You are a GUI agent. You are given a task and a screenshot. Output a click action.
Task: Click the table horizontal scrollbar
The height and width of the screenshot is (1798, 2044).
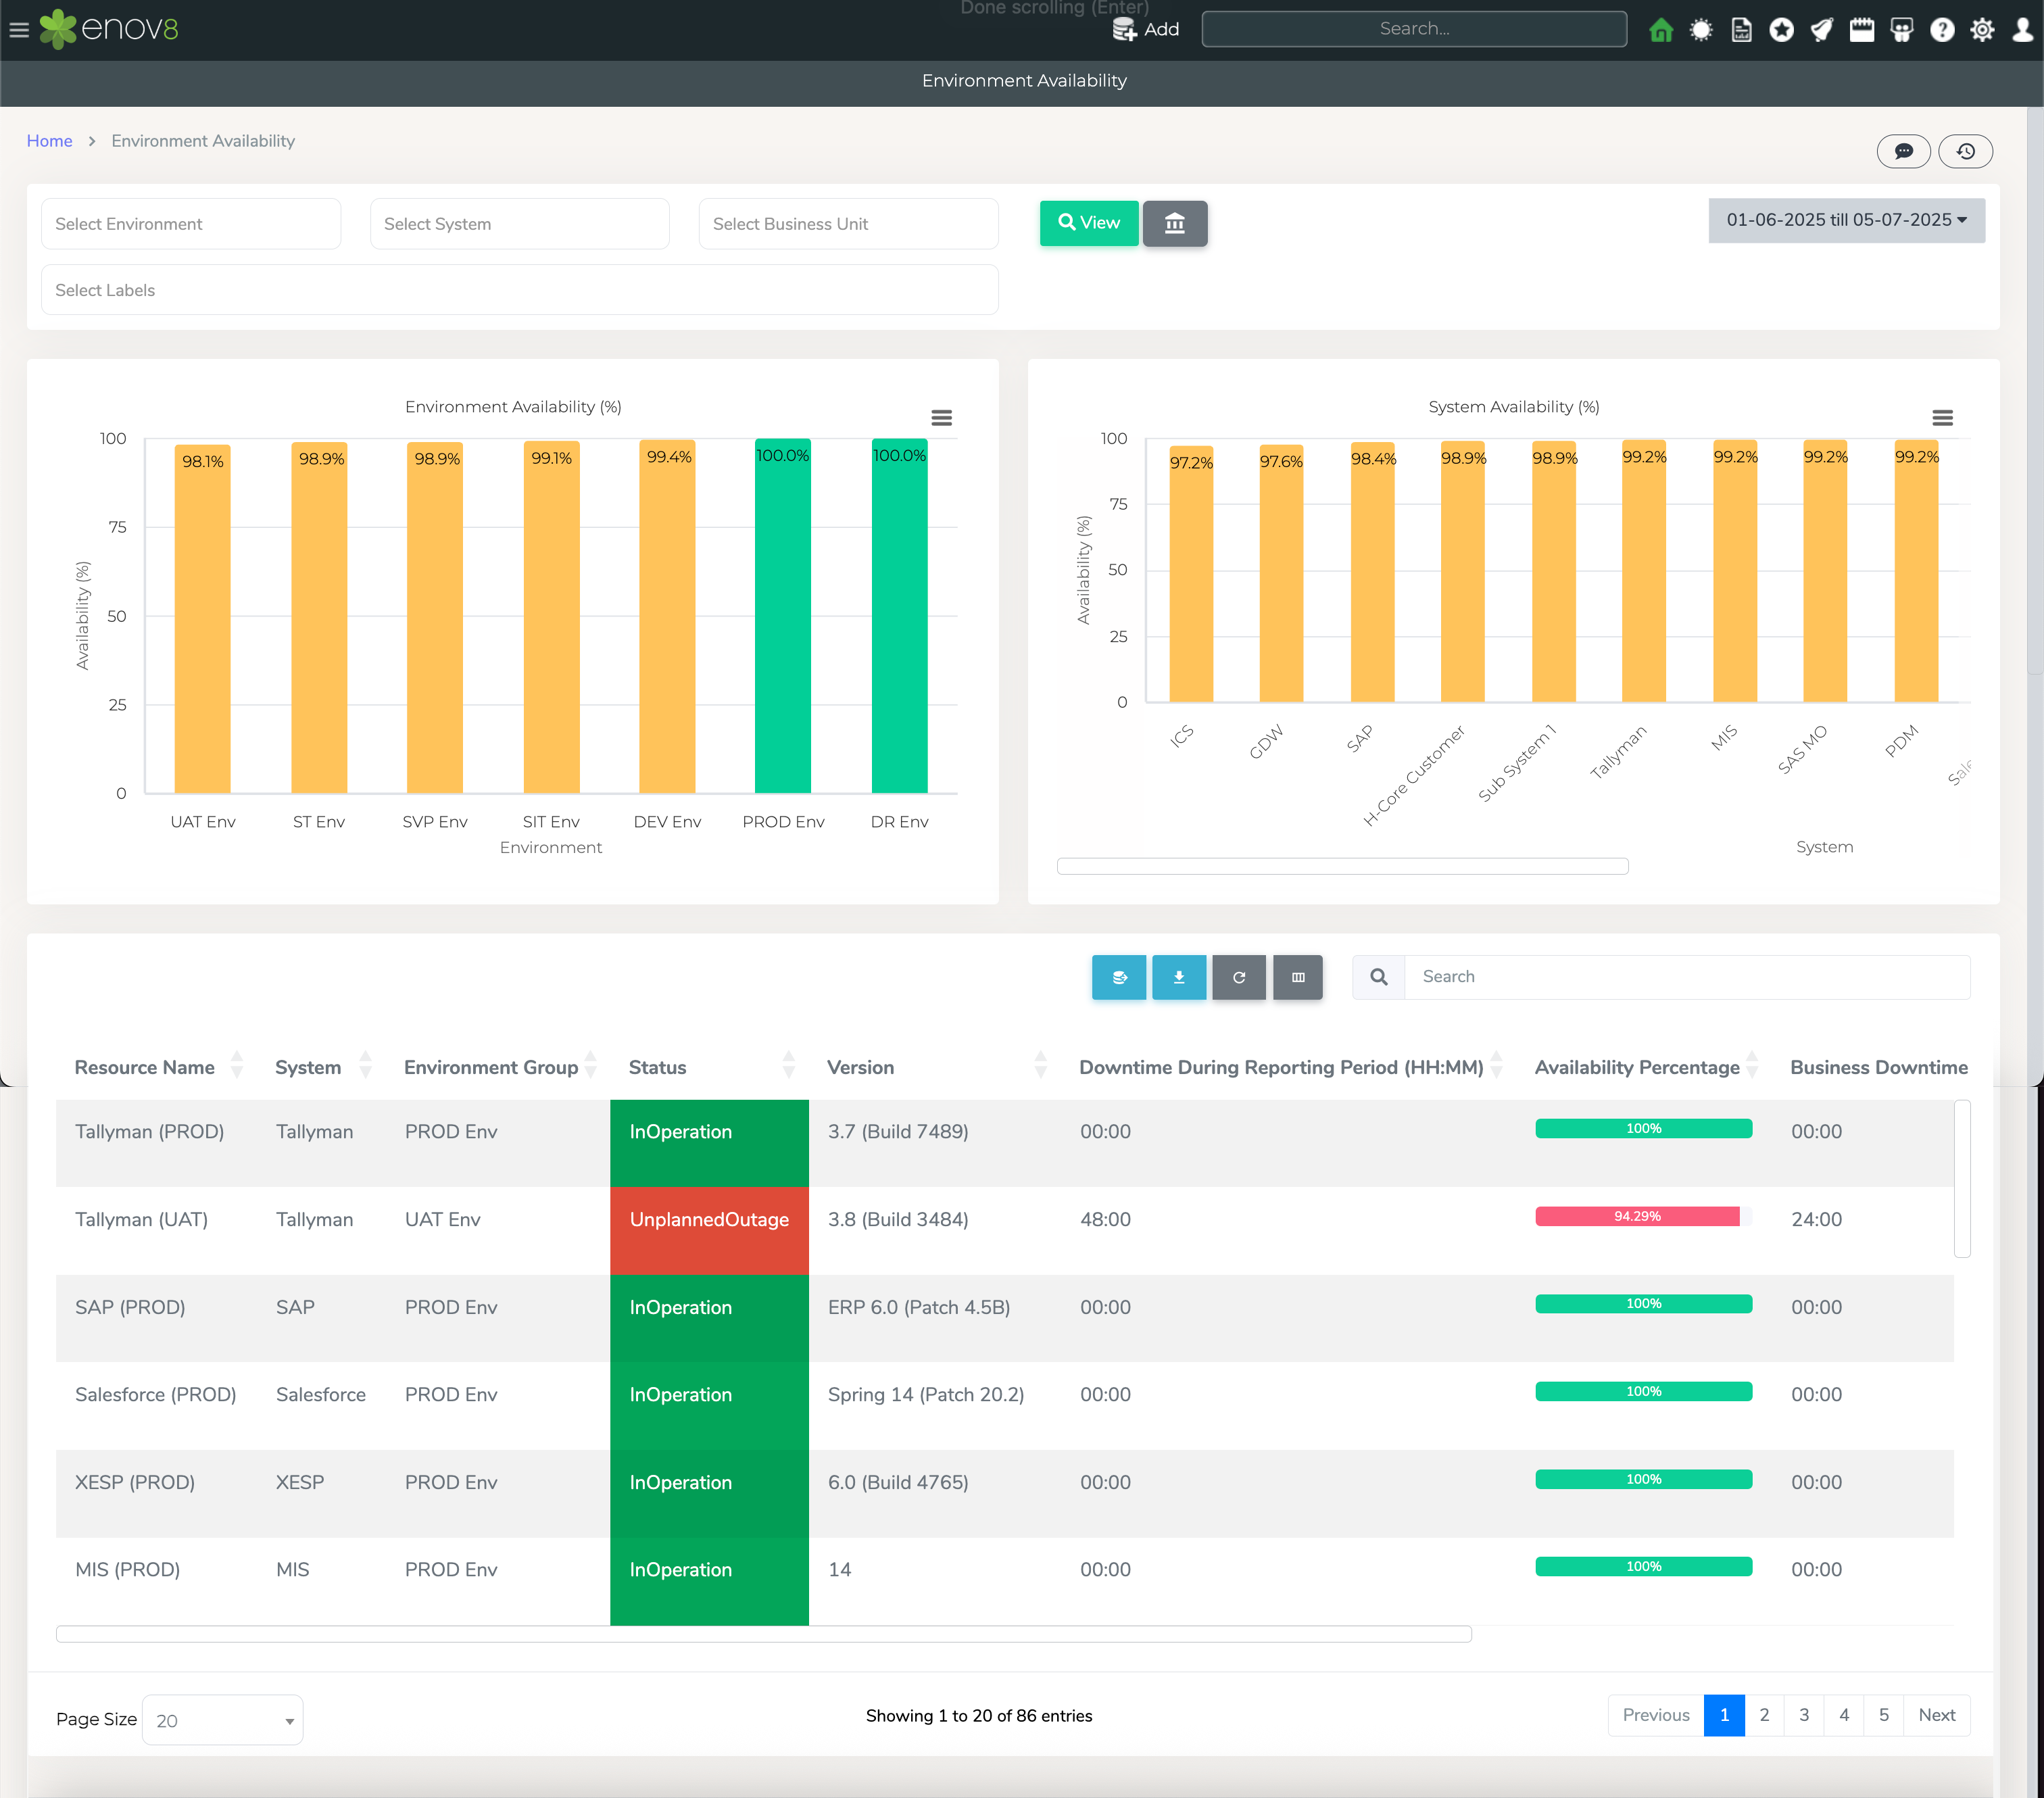(x=764, y=1634)
